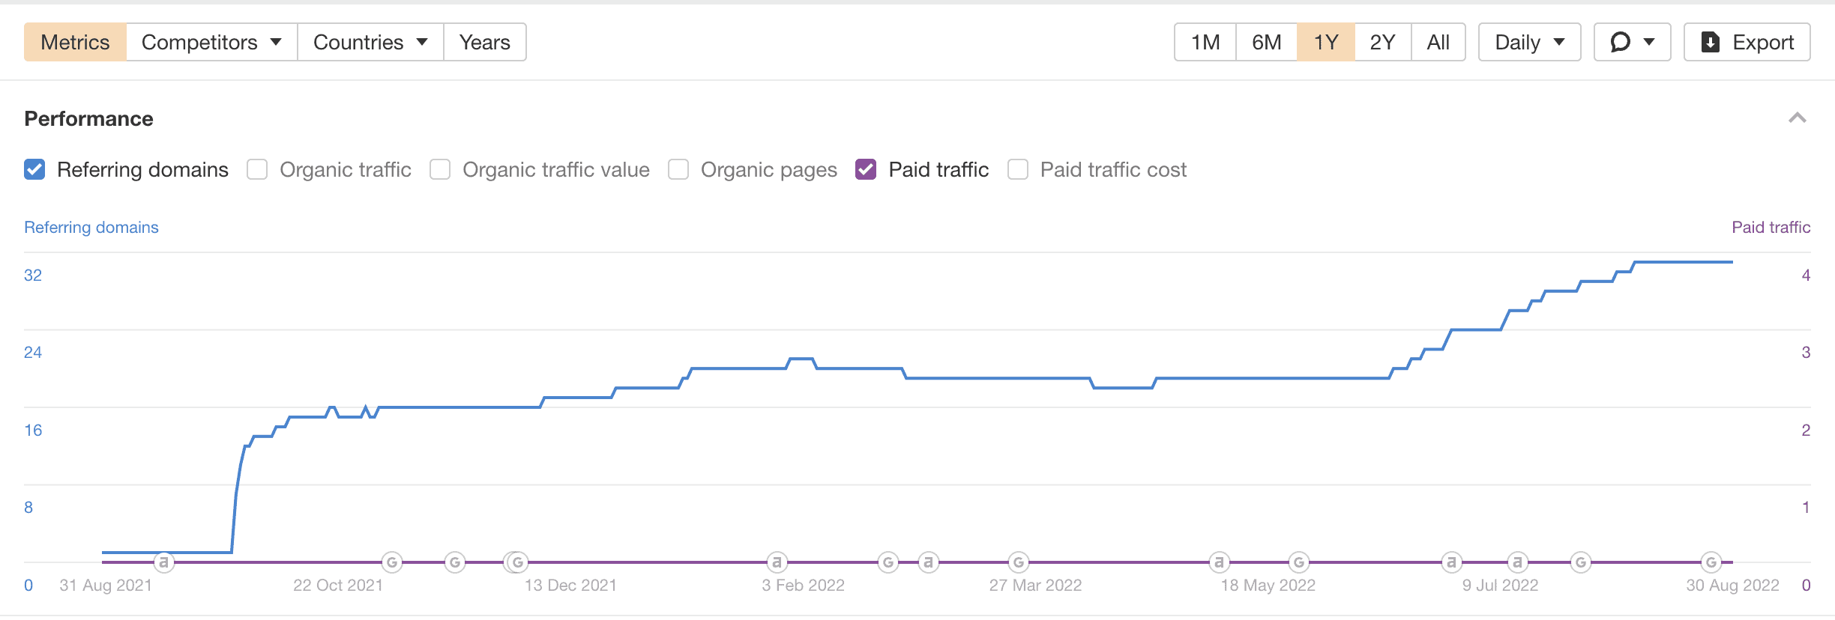
Task: Uncheck the Referring domains checkbox
Action: coord(34,169)
